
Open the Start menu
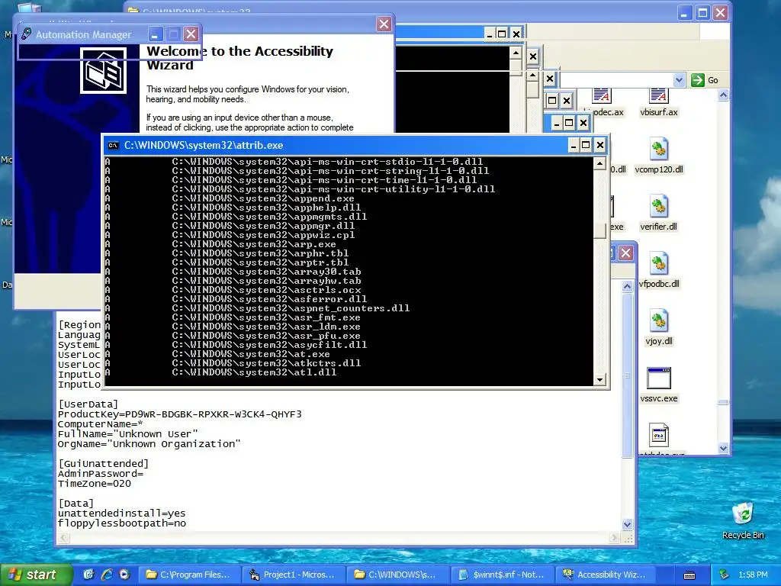pos(36,575)
